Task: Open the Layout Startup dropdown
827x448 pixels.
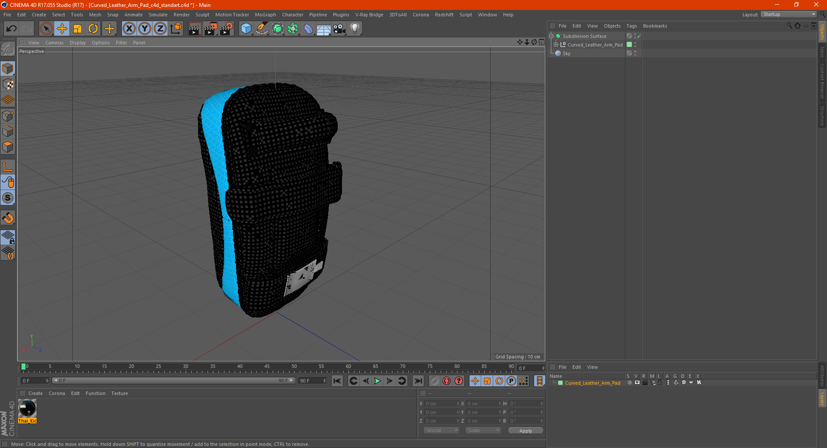Action: click(790, 14)
